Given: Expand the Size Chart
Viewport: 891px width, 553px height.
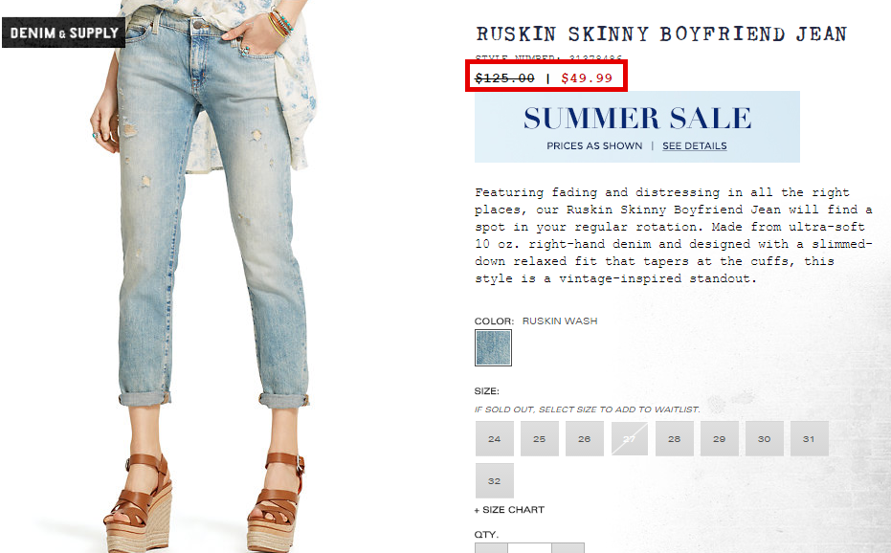Looking at the screenshot, I should coord(509,510).
